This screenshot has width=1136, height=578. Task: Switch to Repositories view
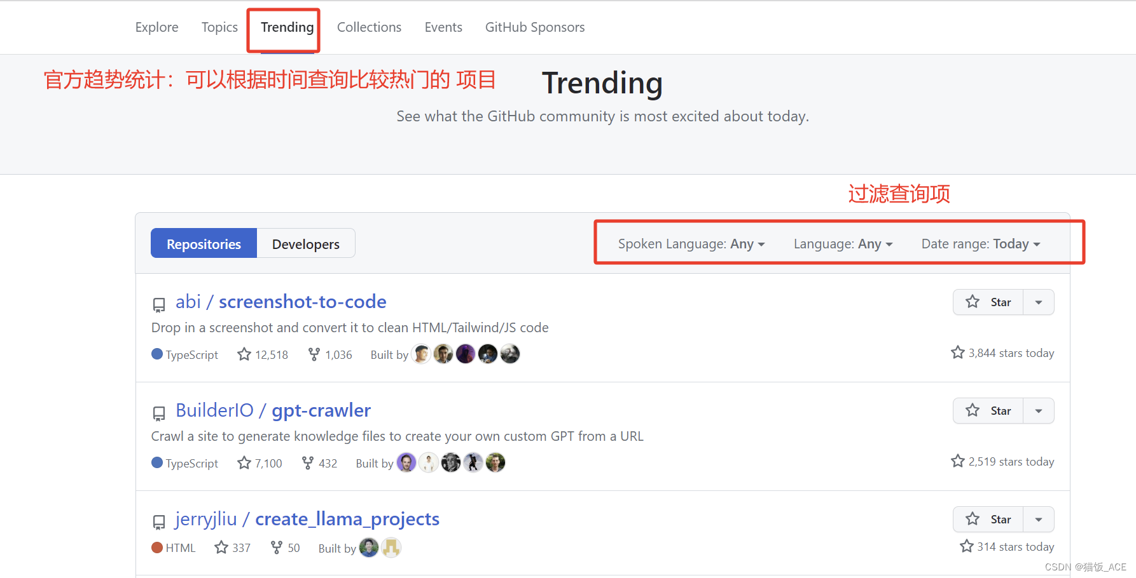tap(204, 243)
